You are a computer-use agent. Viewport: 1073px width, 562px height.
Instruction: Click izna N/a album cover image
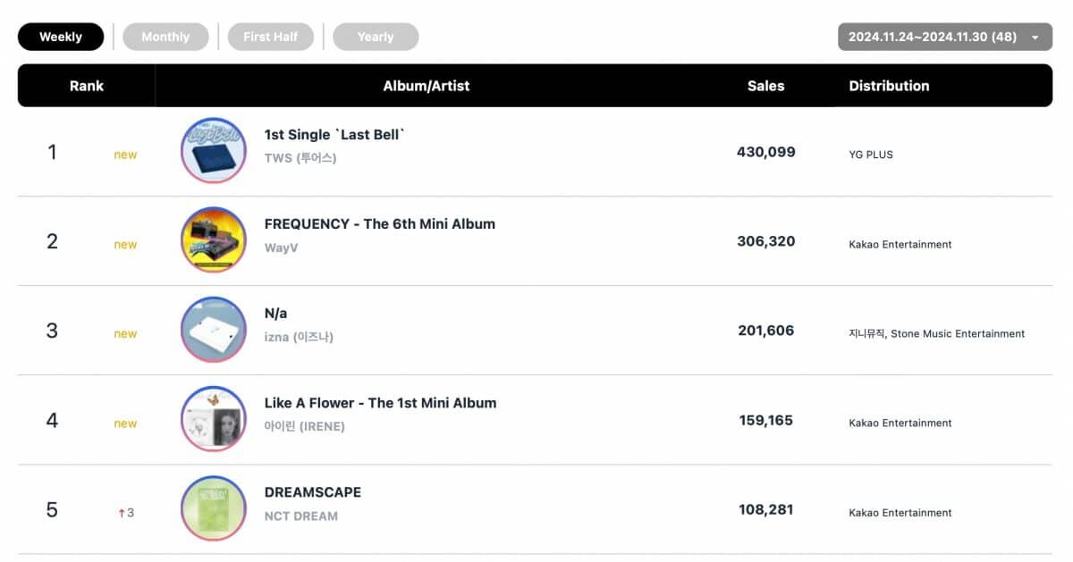pos(213,330)
